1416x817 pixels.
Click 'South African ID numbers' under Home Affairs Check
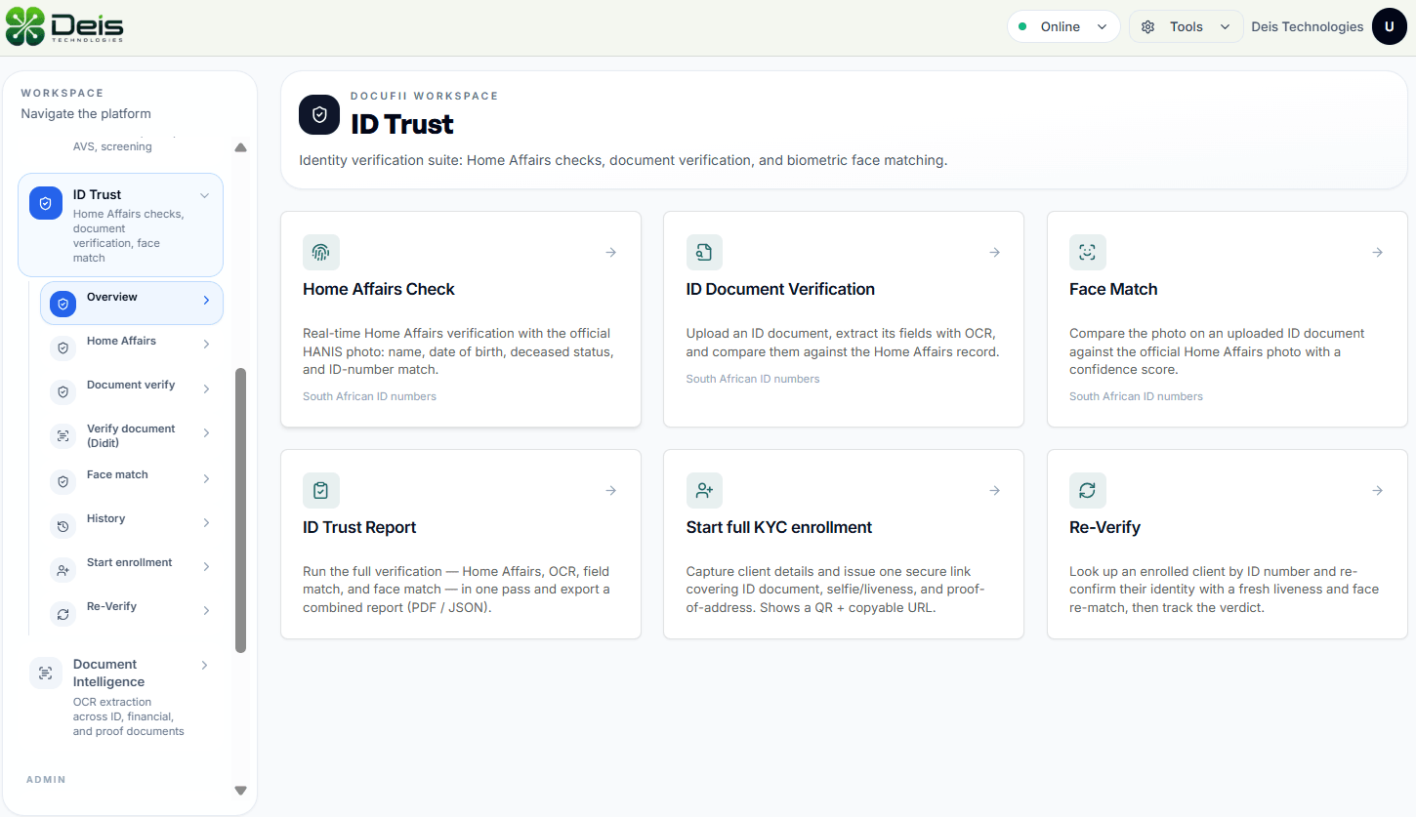pyautogui.click(x=369, y=396)
